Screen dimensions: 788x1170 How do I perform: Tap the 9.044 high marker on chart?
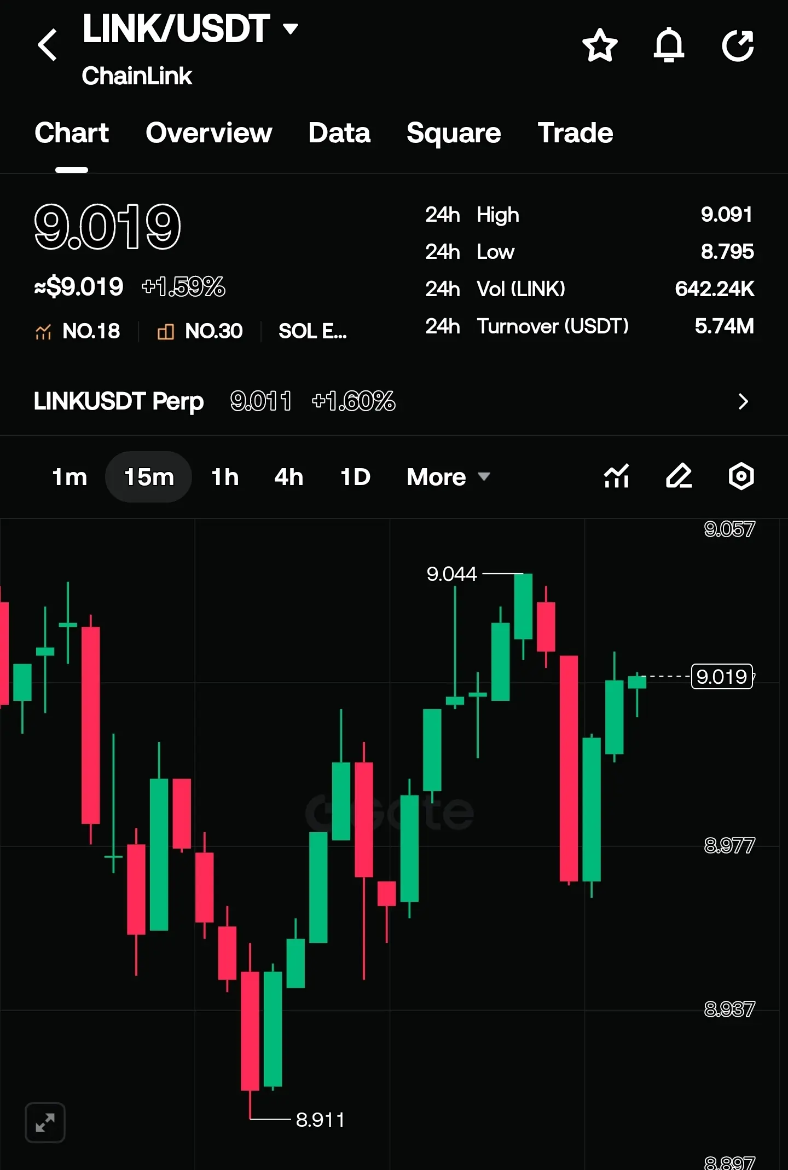pyautogui.click(x=451, y=574)
